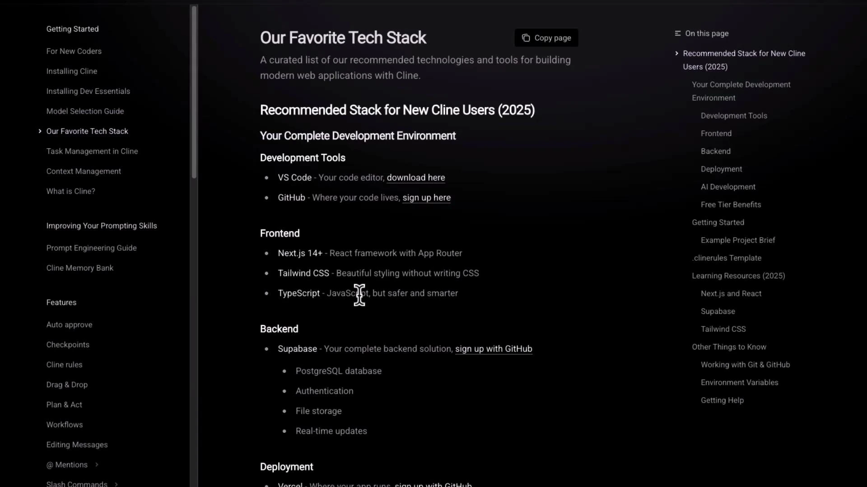Open the "Prompt Engineering Guide" page
The height and width of the screenshot is (487, 867).
click(x=91, y=248)
